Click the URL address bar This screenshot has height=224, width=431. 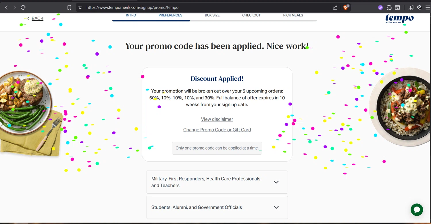207,7
